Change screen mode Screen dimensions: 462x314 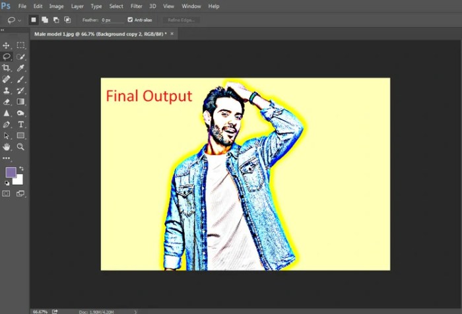pyautogui.click(x=20, y=193)
